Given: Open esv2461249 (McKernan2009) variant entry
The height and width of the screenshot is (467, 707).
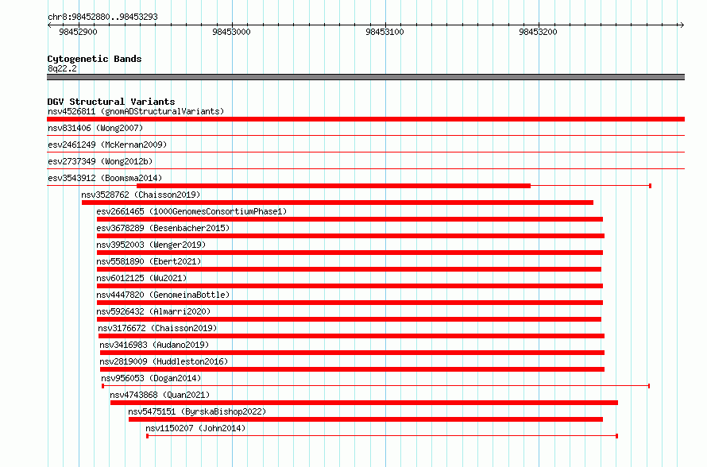Looking at the screenshot, I should (107, 145).
